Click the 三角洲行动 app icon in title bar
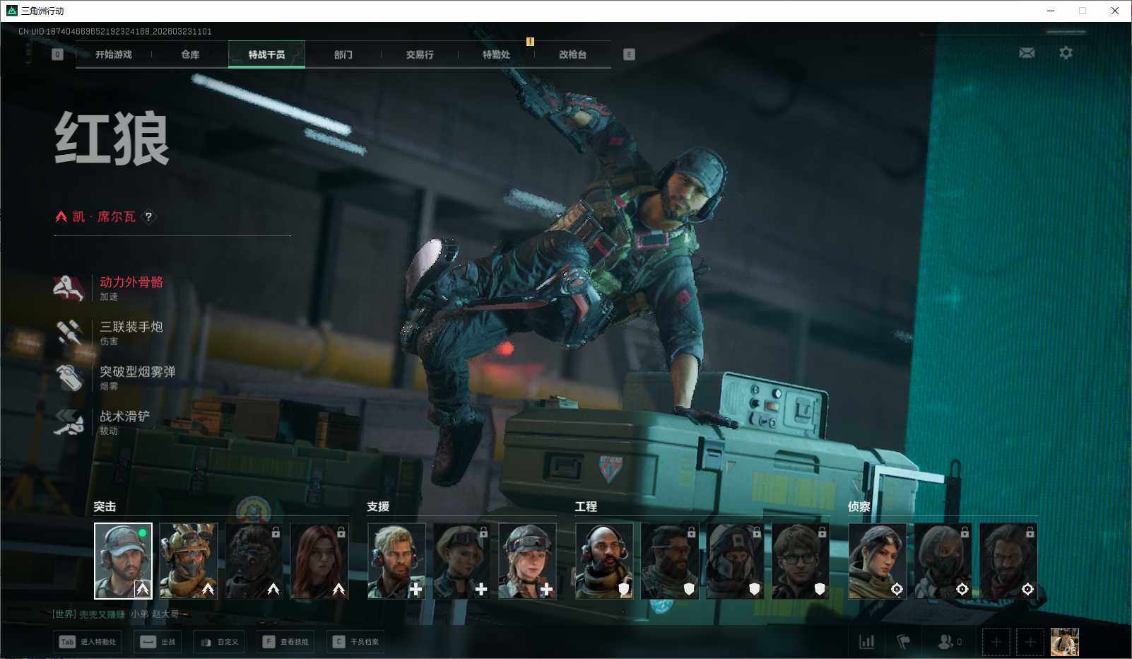The width and height of the screenshot is (1132, 659). click(11, 11)
